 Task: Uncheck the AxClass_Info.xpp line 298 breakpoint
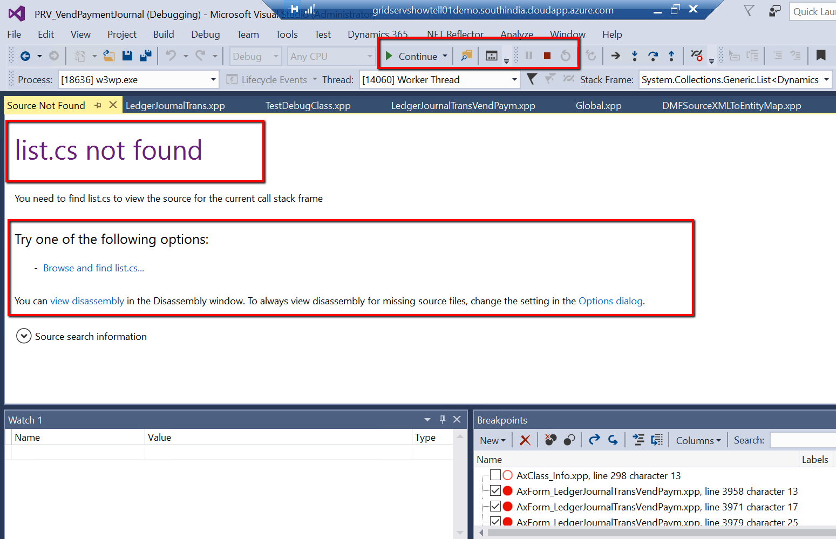click(495, 475)
